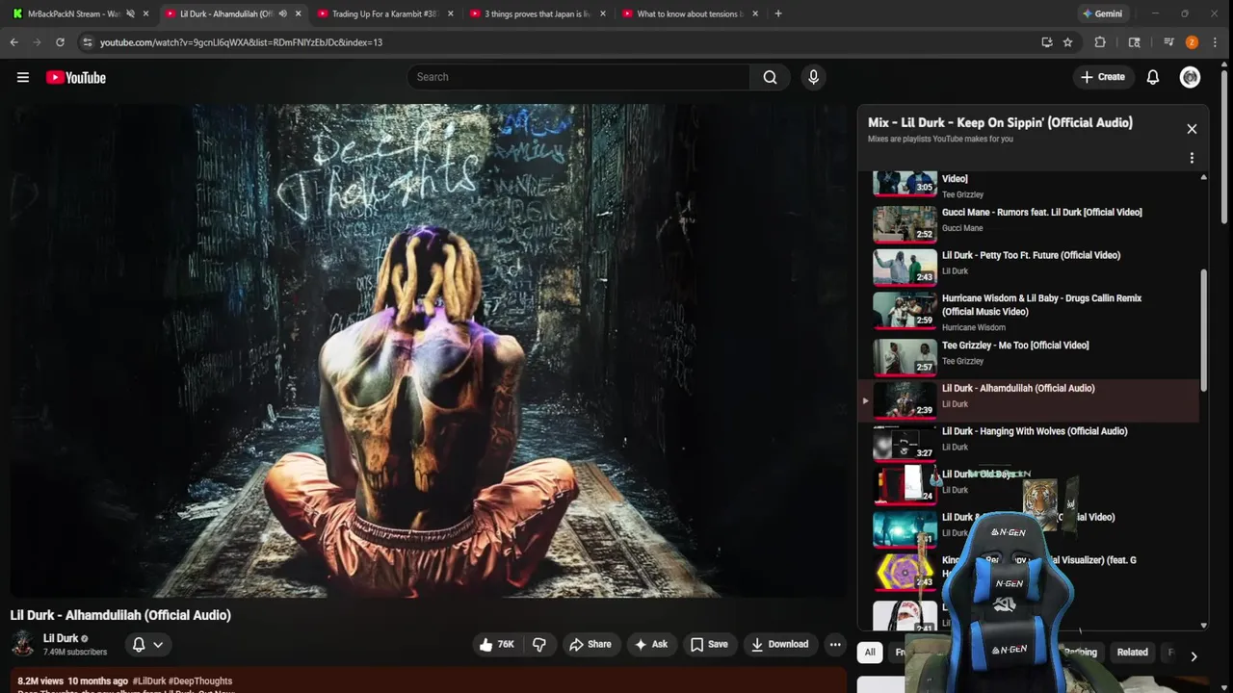Go back in browser history
The height and width of the screenshot is (693, 1233).
[13, 42]
